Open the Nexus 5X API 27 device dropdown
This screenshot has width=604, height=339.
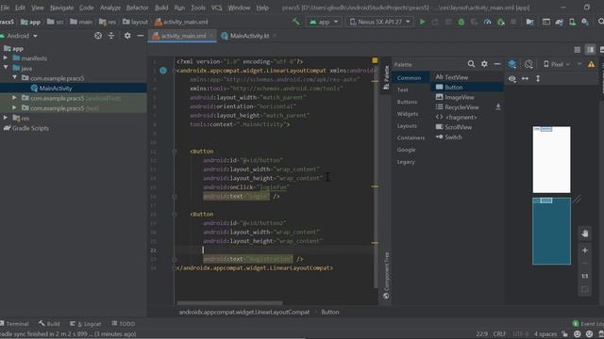[379, 22]
